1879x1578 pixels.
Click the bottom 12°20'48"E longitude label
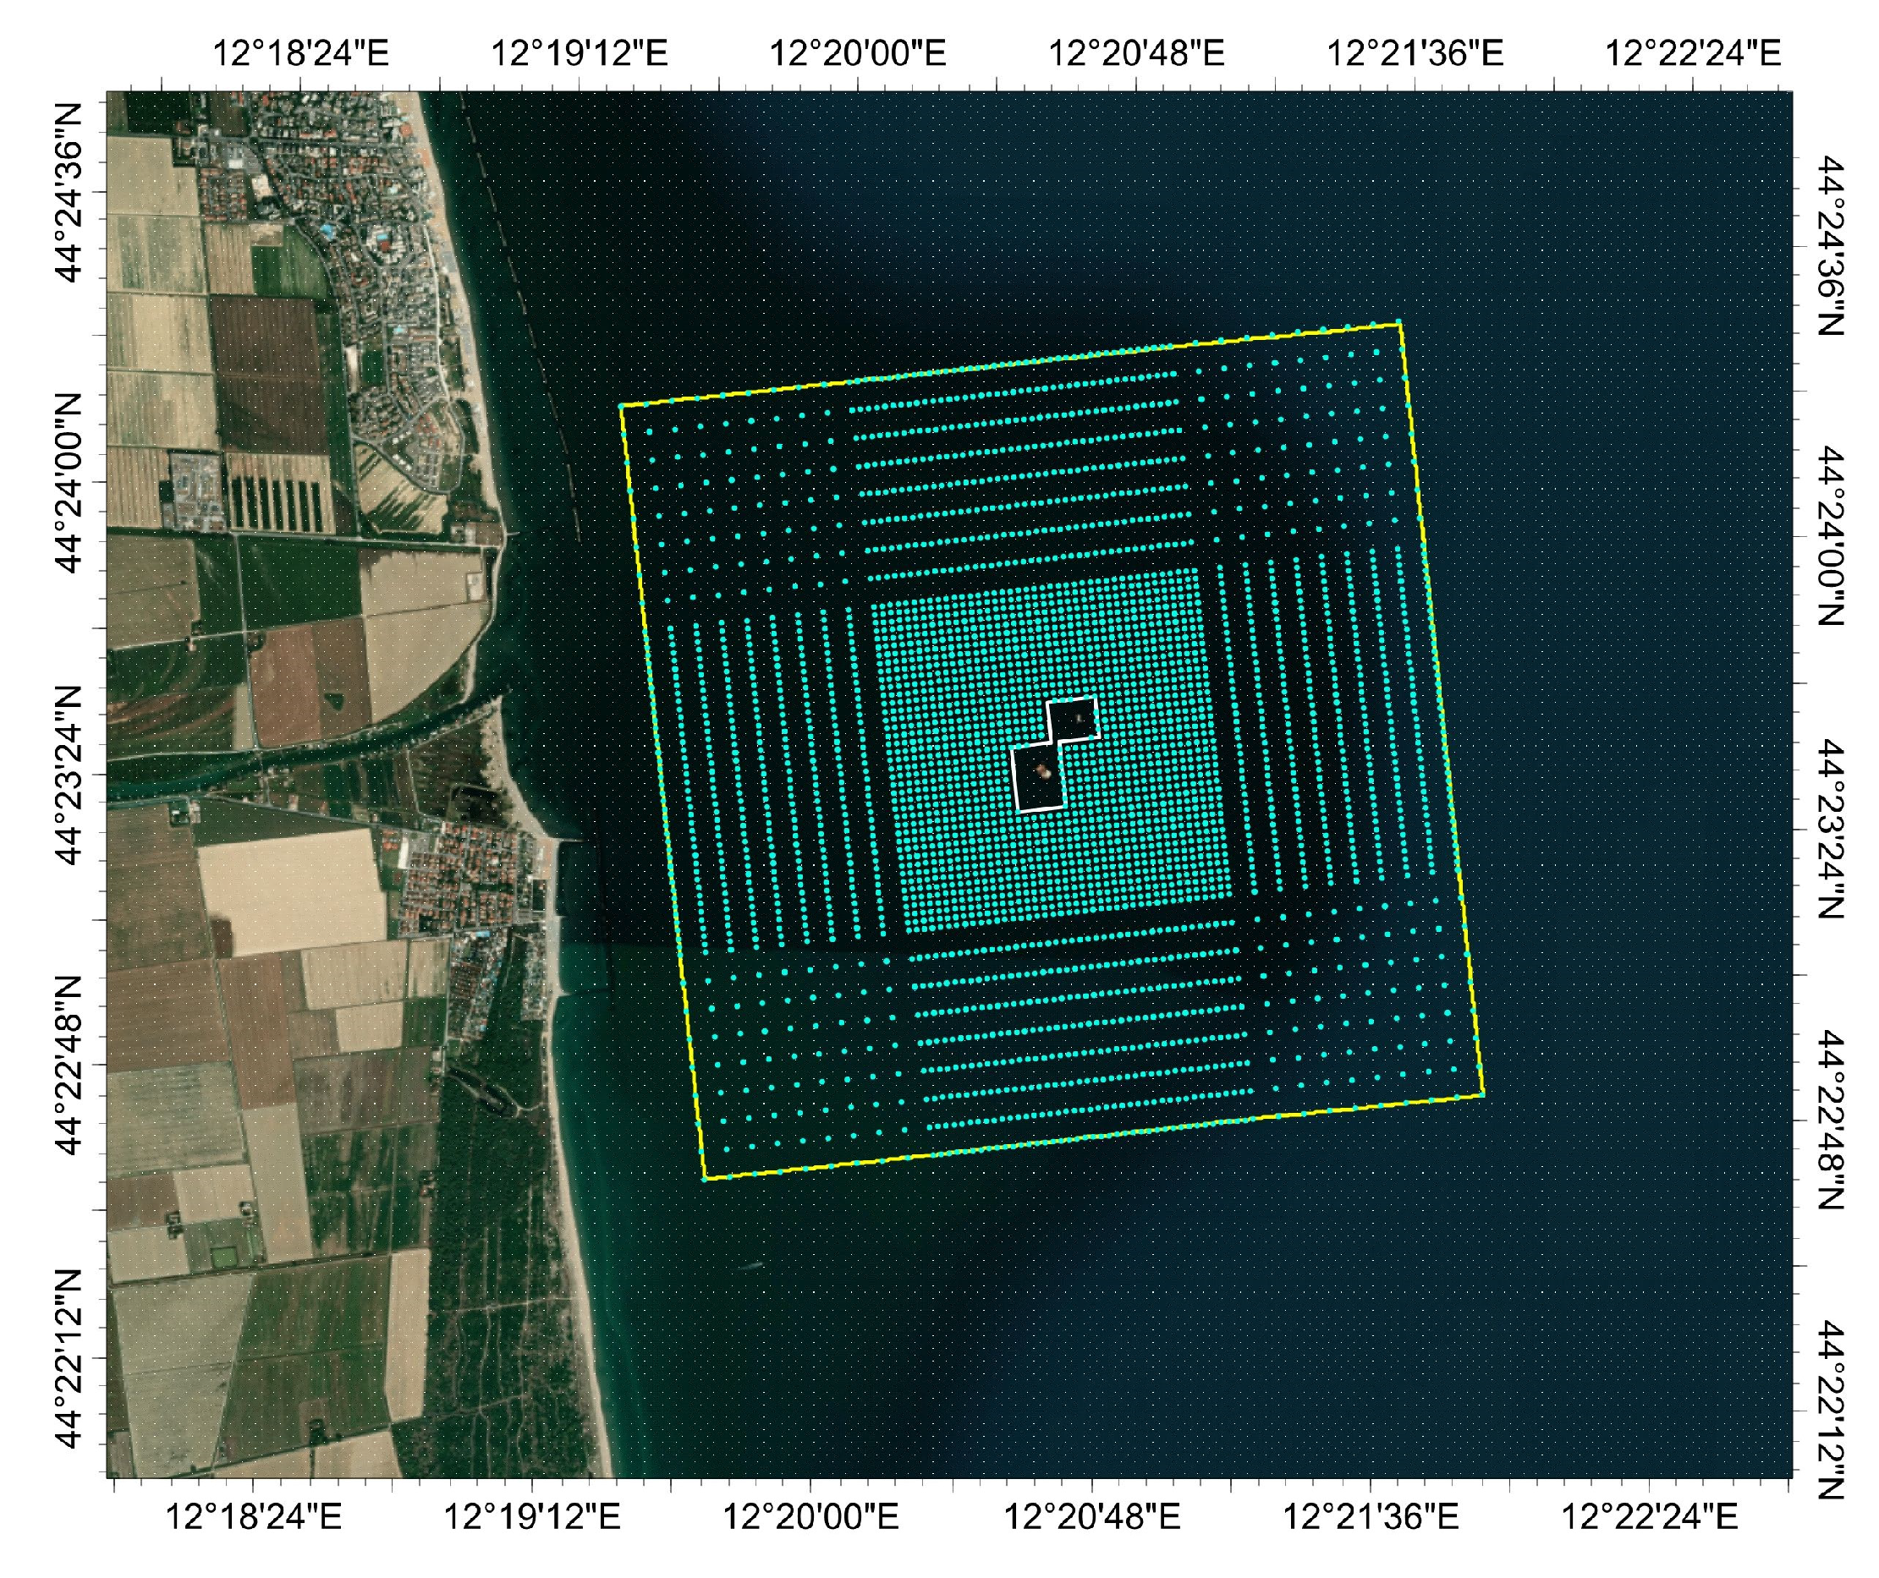(1091, 1517)
